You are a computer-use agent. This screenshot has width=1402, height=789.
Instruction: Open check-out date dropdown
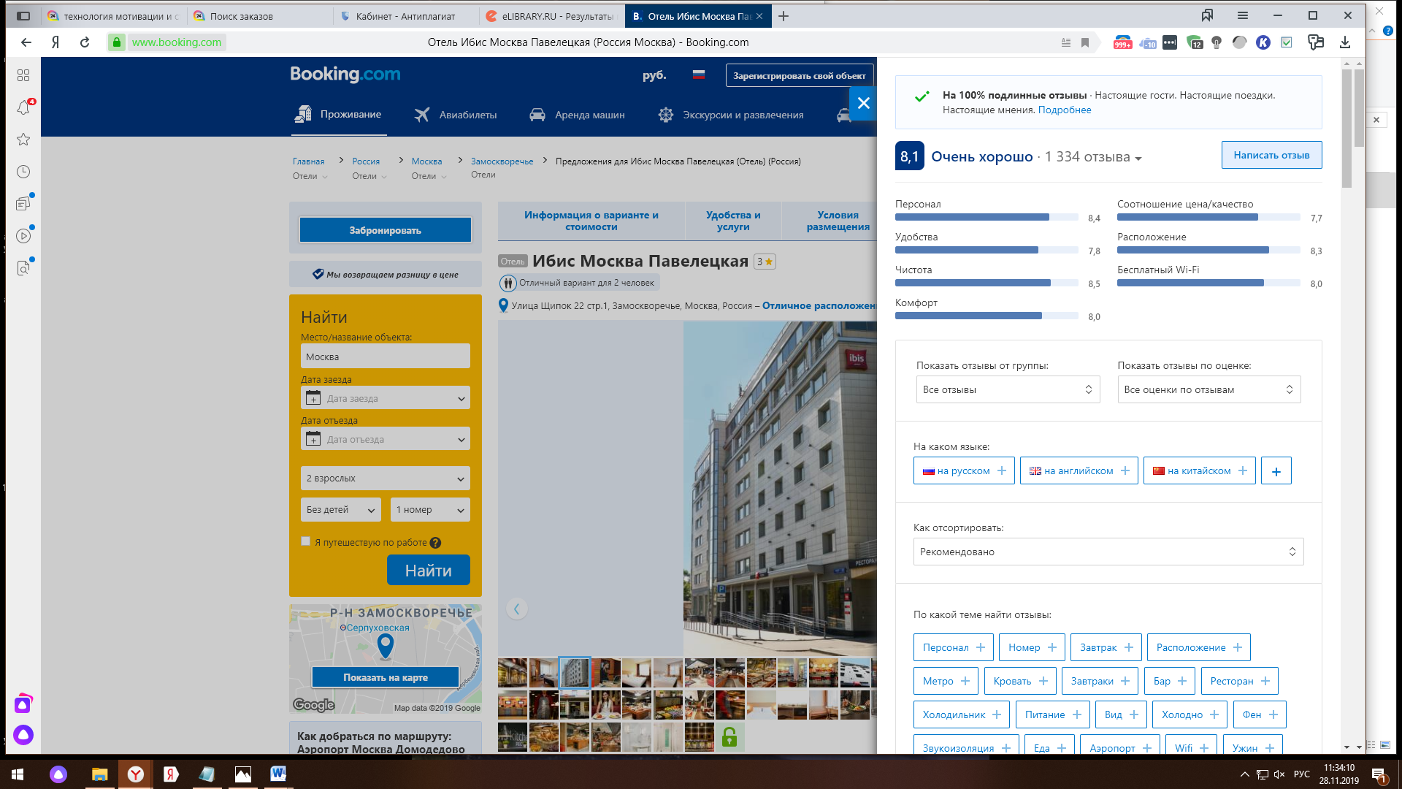[x=385, y=439]
